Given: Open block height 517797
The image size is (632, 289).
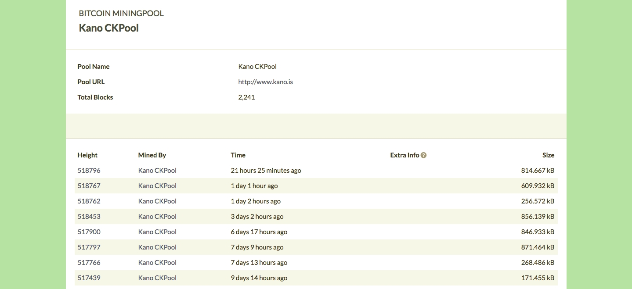Looking at the screenshot, I should pyautogui.click(x=89, y=247).
